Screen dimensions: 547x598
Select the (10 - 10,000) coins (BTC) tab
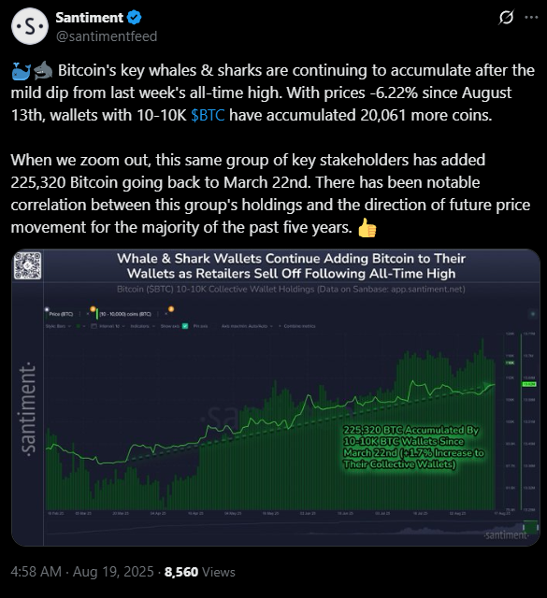click(x=125, y=314)
